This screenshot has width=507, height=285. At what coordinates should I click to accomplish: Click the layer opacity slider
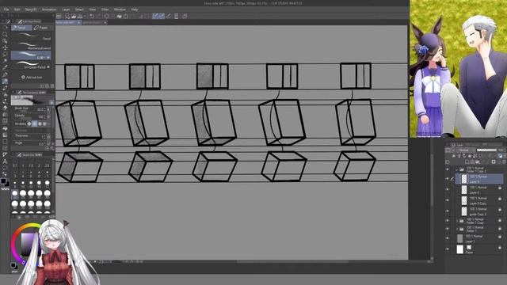point(486,150)
